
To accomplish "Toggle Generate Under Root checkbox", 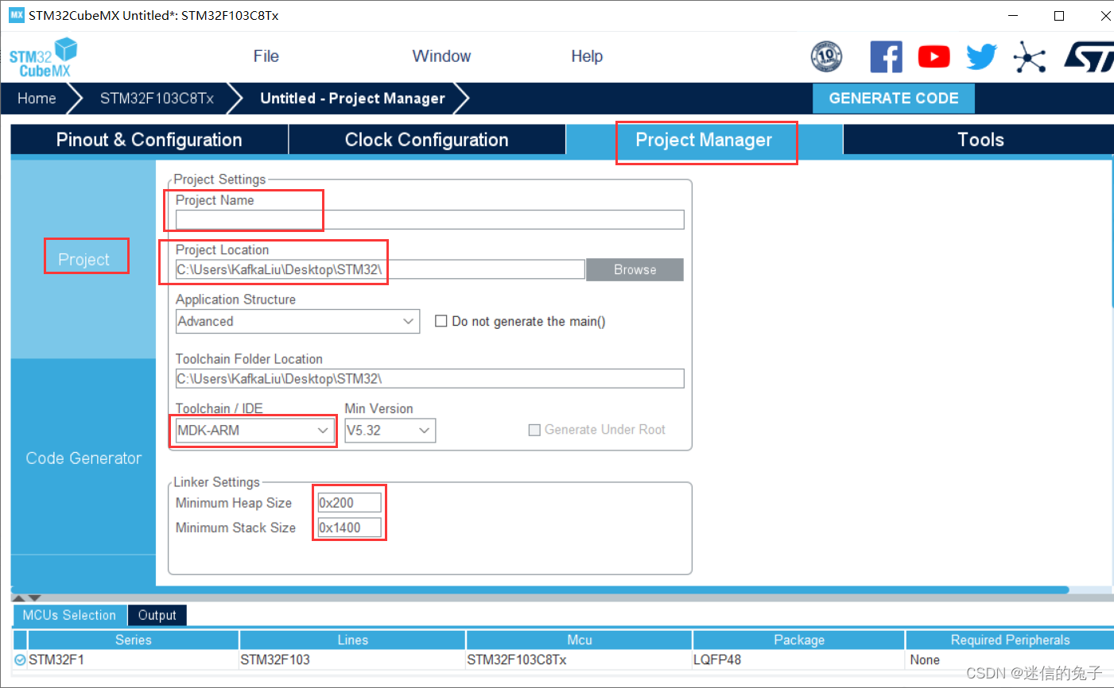I will (534, 430).
